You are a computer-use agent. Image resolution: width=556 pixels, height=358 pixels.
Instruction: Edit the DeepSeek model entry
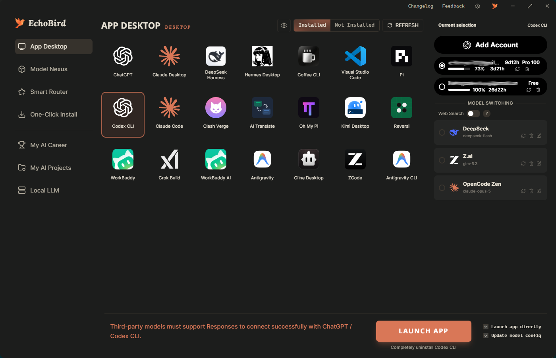click(x=539, y=136)
